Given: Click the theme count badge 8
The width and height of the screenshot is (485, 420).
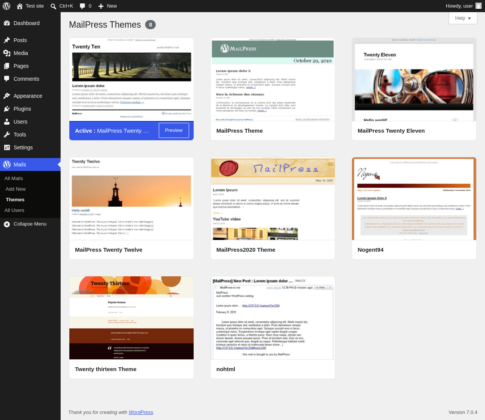Looking at the screenshot, I should tap(150, 25).
